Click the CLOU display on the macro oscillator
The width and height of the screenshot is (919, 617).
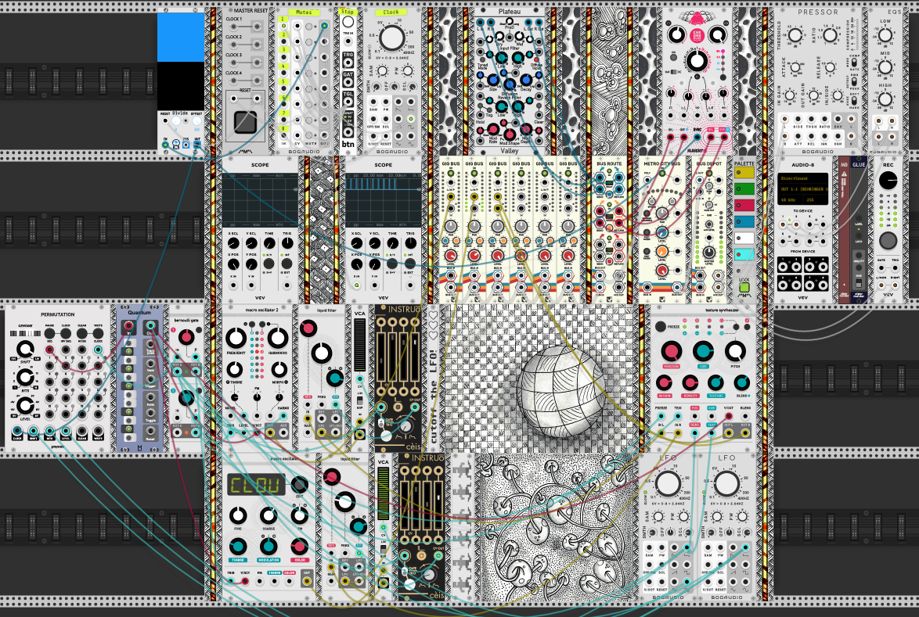pos(257,485)
